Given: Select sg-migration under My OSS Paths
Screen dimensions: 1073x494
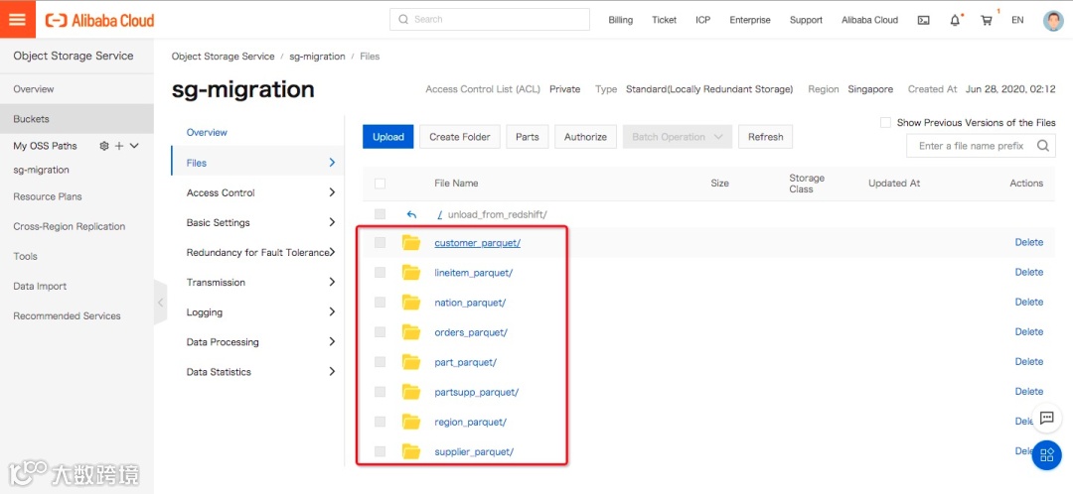Looking at the screenshot, I should [41, 170].
